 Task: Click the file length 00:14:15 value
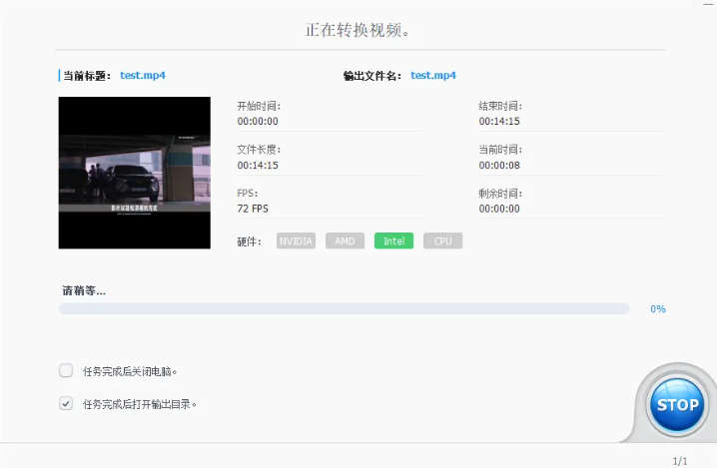click(x=258, y=165)
